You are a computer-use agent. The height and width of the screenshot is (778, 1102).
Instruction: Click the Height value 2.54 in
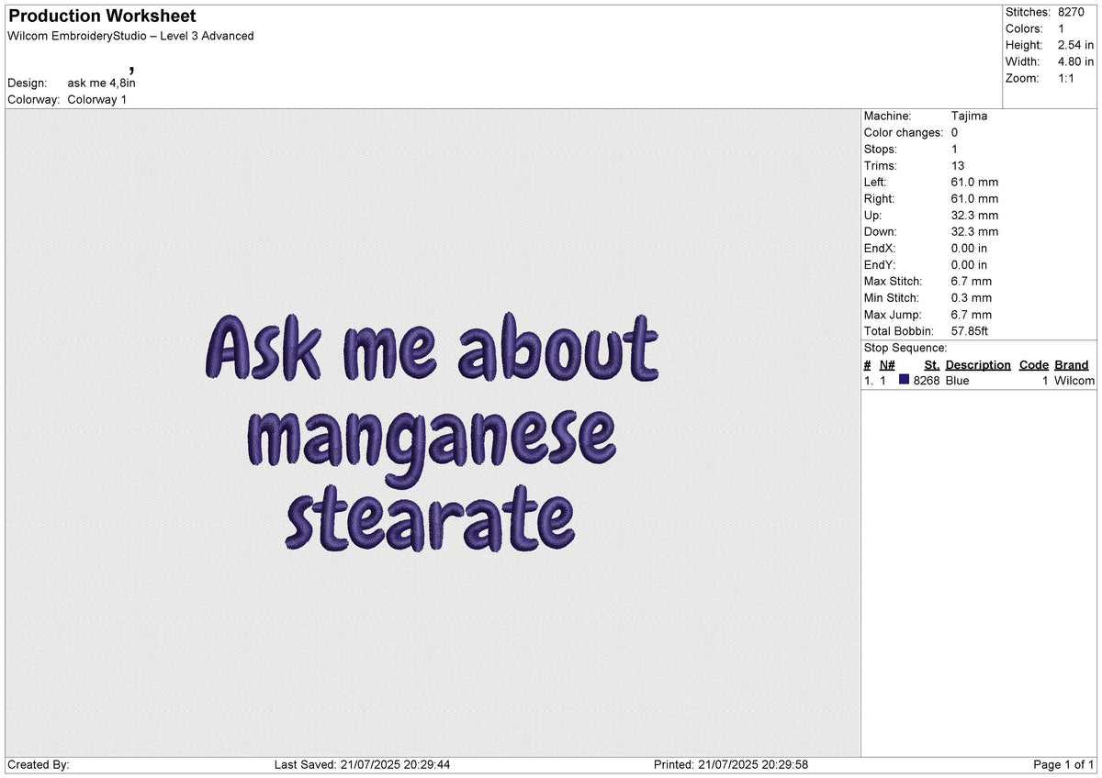coord(1075,45)
